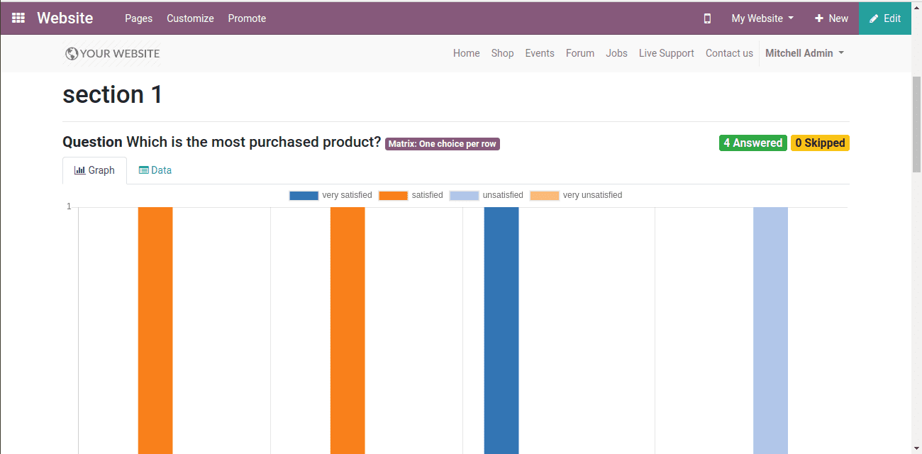Screen dimensions: 922x454
Task: Open the Contact us link
Action: 729,53
